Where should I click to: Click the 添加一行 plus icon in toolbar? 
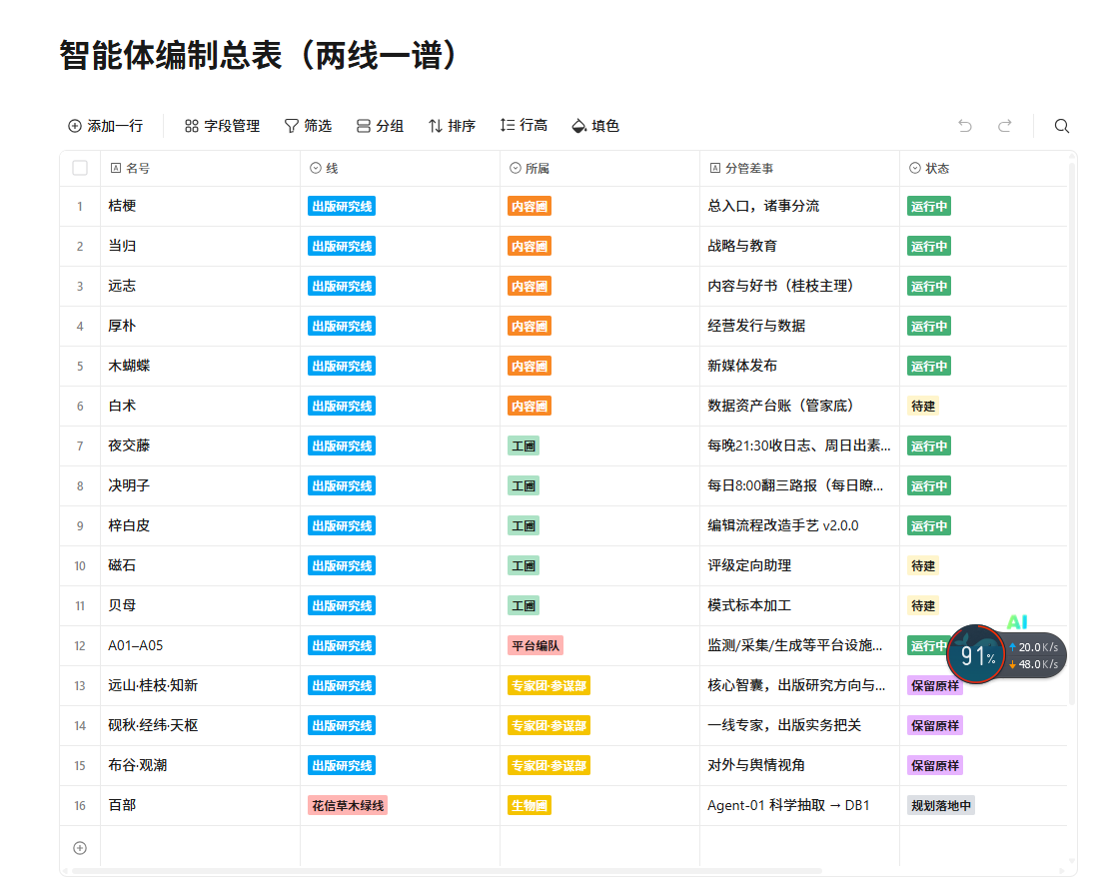coord(75,126)
